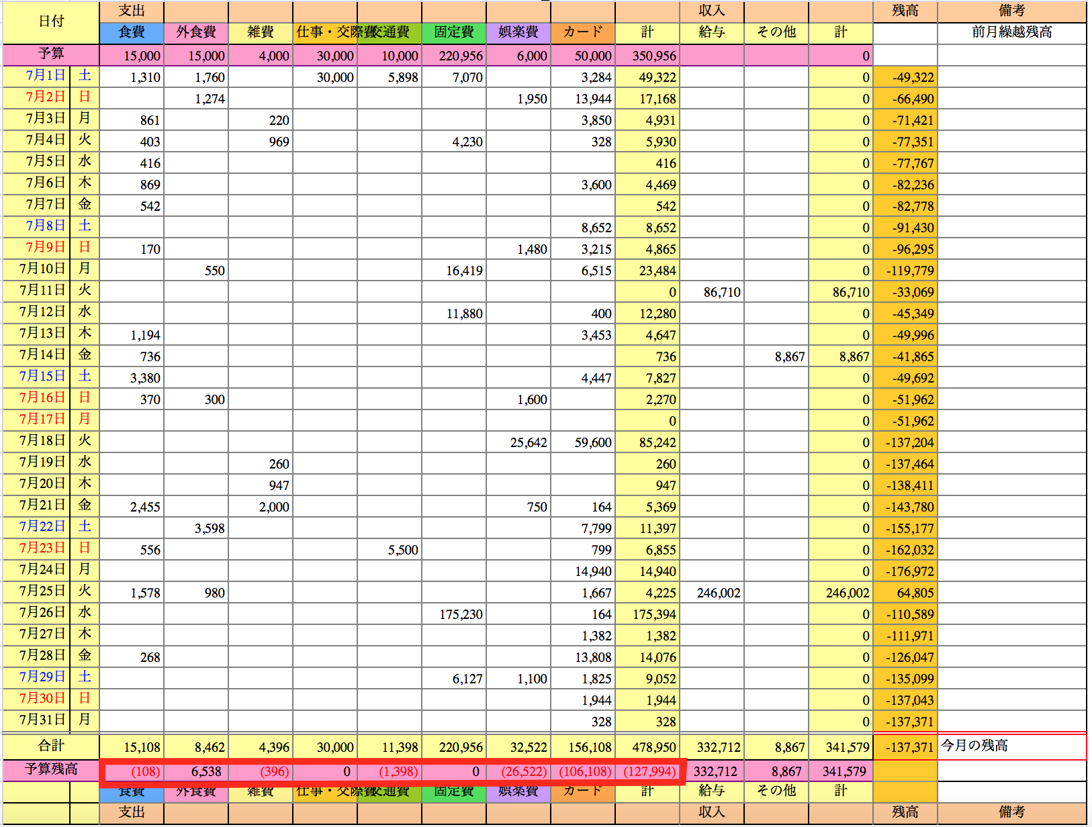Image resolution: width=1092 pixels, height=827 pixels.
Task: Click the 7月29日 固定費 value 6,127
Action: tap(454, 679)
